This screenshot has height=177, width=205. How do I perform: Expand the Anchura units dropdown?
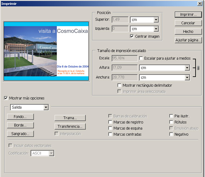[187, 78]
